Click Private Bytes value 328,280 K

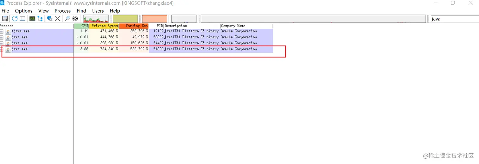pyautogui.click(x=109, y=43)
